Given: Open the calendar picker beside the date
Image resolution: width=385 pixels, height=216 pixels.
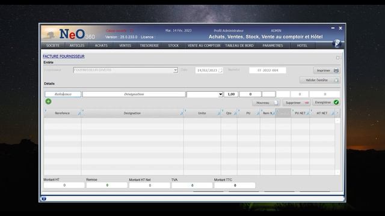Looking at the screenshot, I should 220,71.
